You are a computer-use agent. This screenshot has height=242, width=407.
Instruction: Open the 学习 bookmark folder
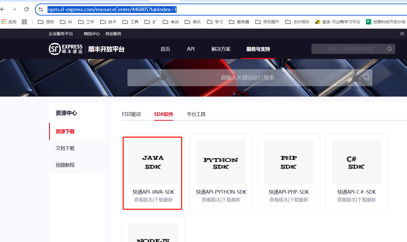click(215, 22)
